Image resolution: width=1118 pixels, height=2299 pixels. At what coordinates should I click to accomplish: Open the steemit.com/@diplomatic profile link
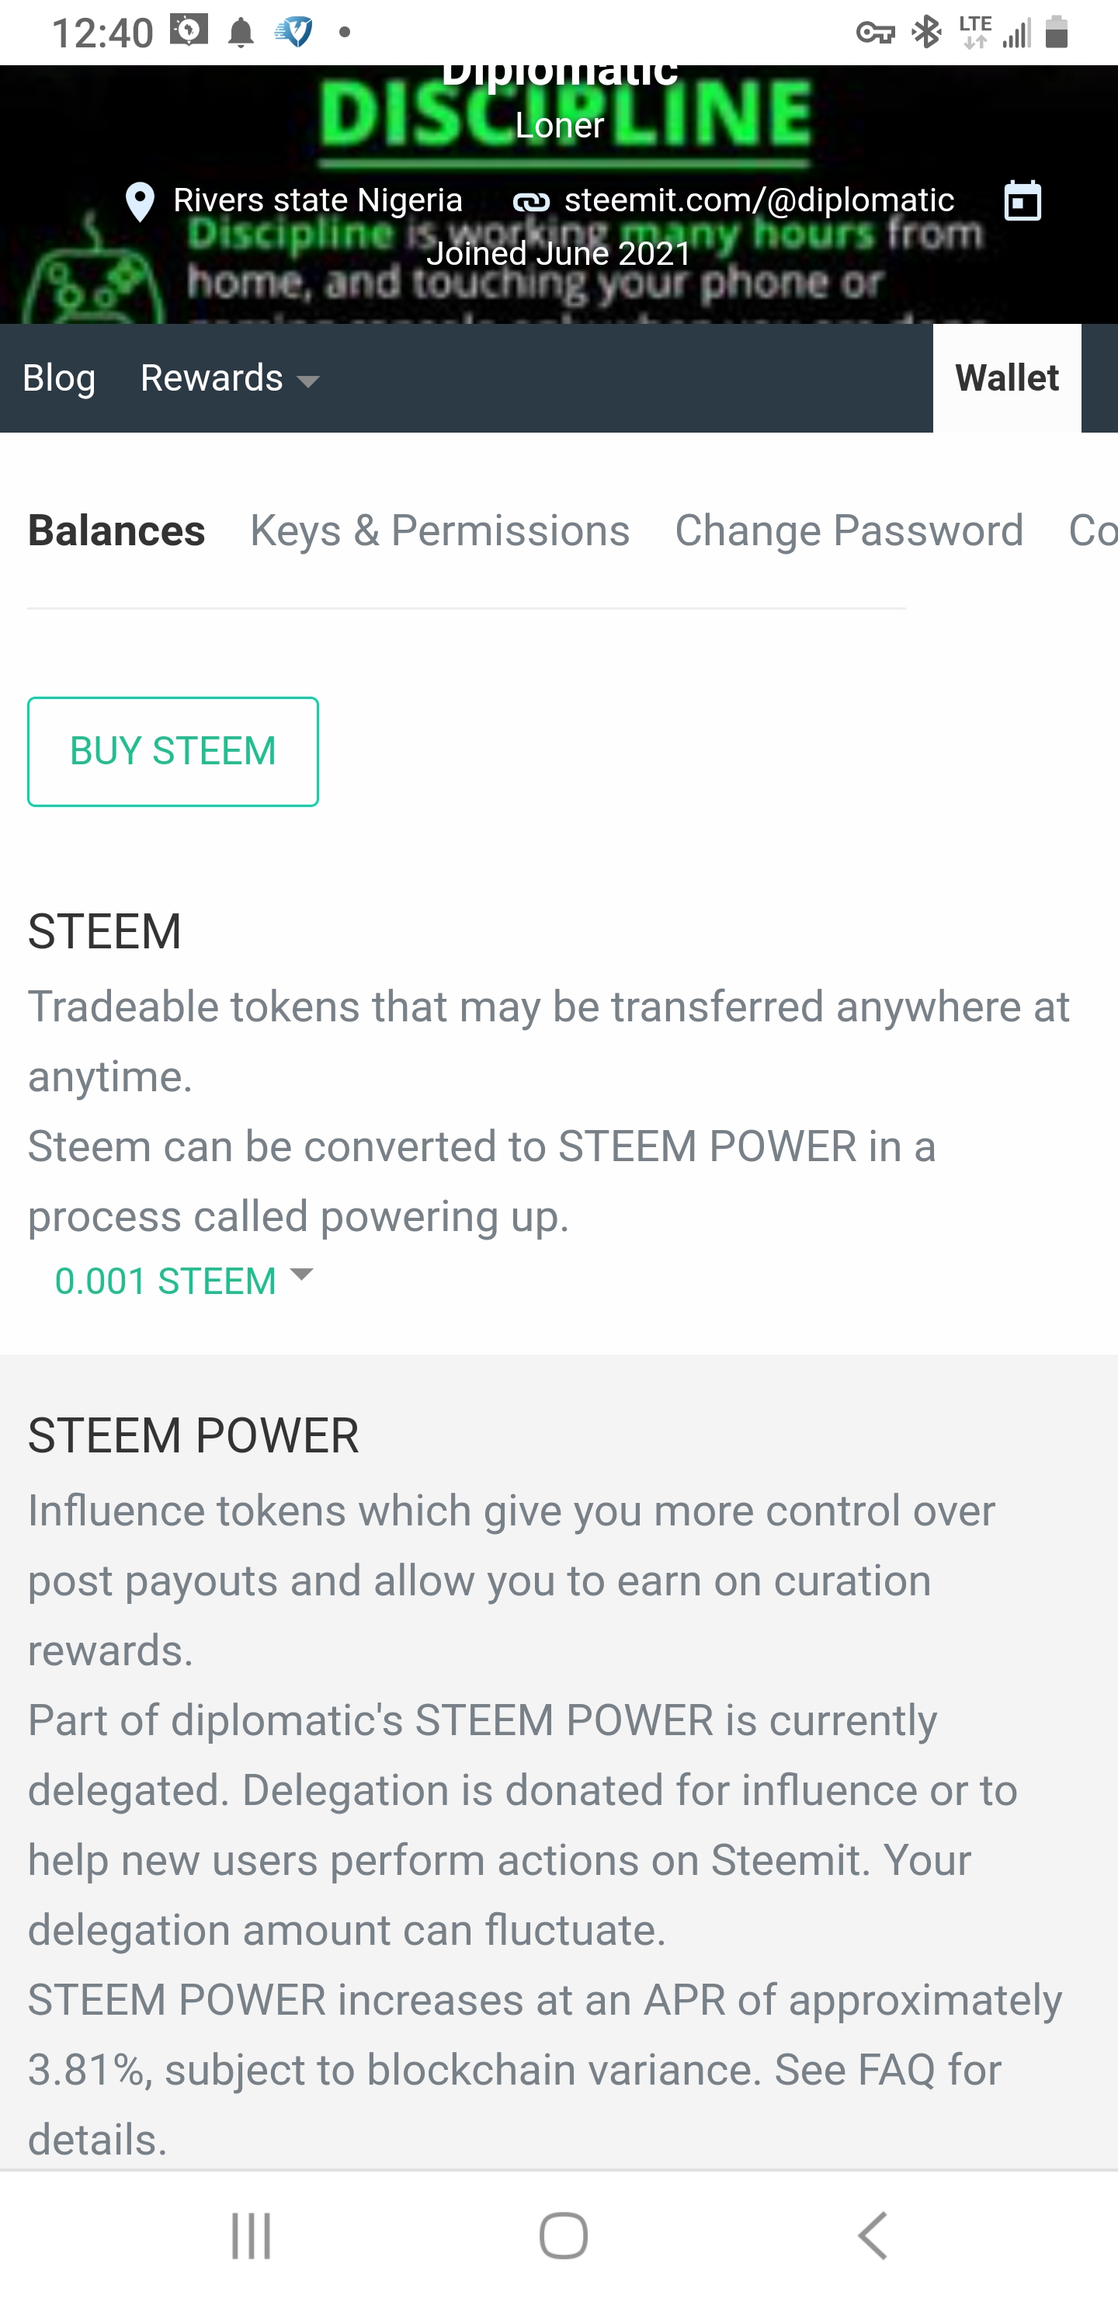[759, 200]
